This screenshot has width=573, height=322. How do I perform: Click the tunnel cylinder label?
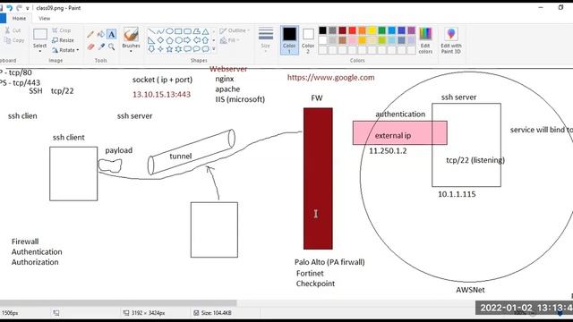[x=181, y=156]
